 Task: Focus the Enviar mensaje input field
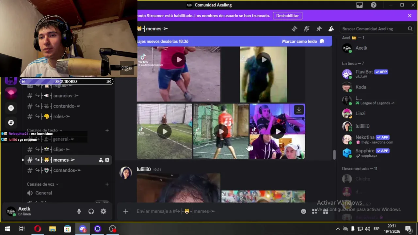[216, 211]
